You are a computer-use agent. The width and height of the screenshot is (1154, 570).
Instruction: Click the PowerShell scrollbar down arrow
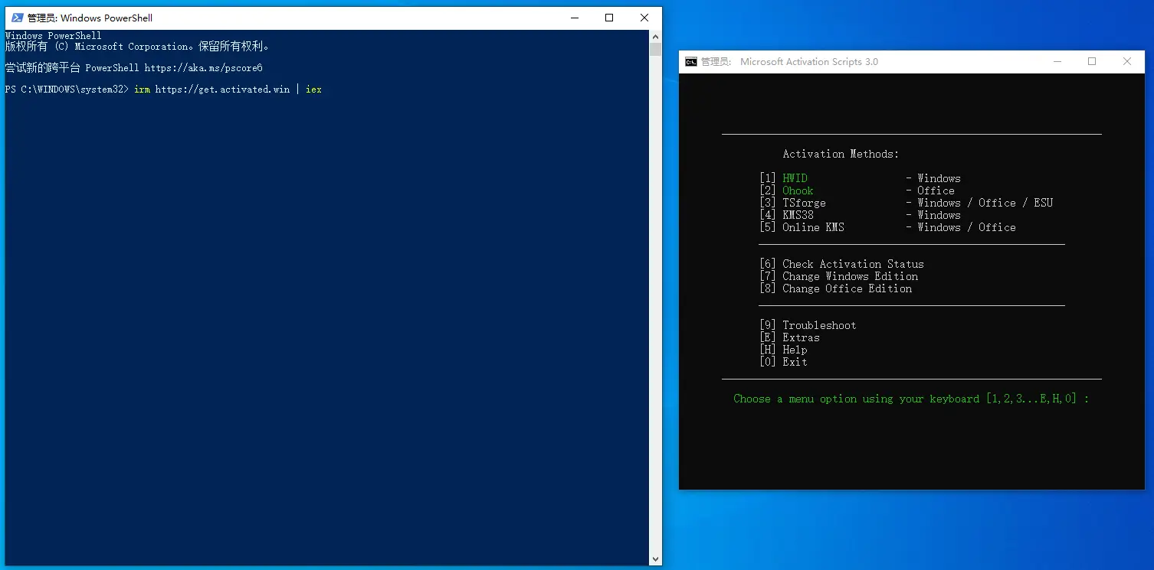click(x=655, y=559)
